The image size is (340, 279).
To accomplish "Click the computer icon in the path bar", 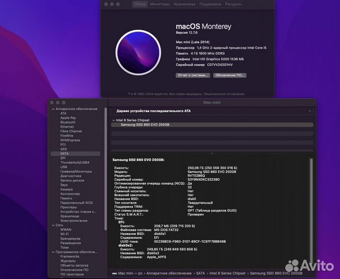I will tap(114, 272).
